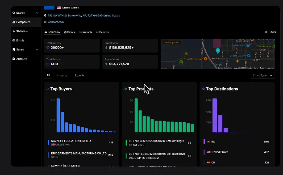Click the Top Buyers heading
The image size is (283, 175).
pos(61,89)
